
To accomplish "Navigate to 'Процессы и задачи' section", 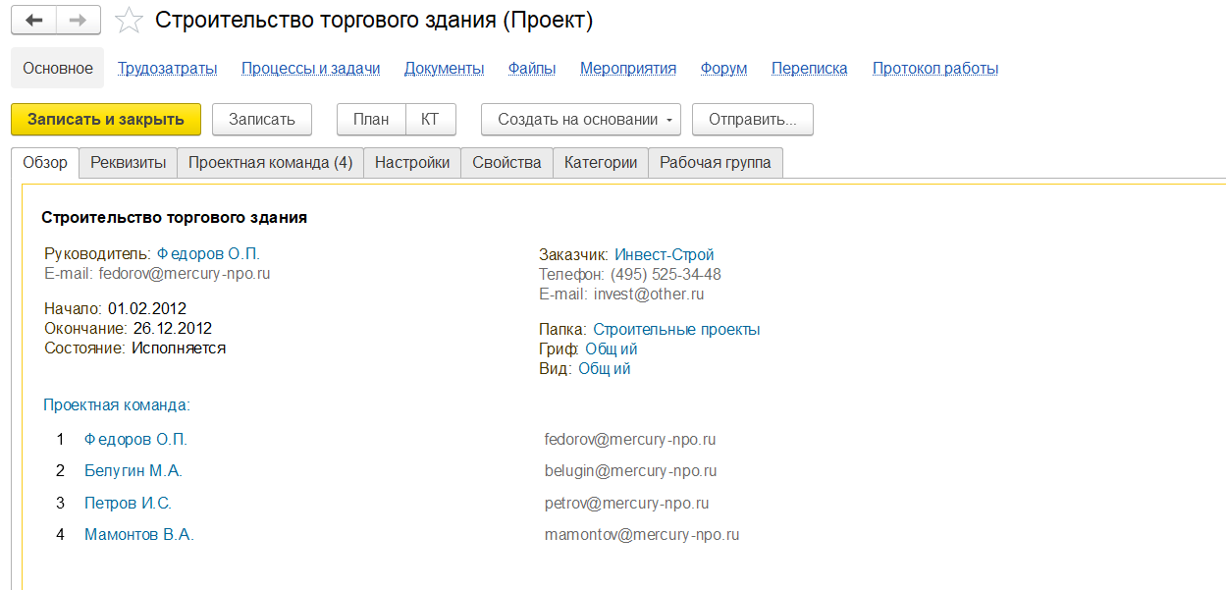I will [x=310, y=69].
